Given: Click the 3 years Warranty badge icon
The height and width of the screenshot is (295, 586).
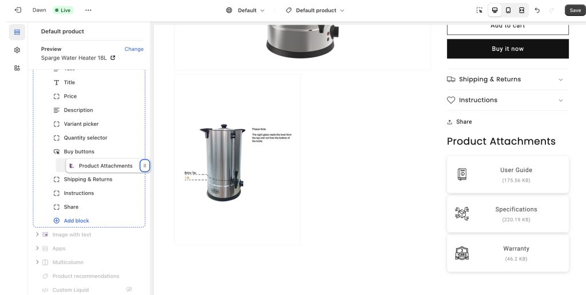Looking at the screenshot, I should pyautogui.click(x=462, y=253).
